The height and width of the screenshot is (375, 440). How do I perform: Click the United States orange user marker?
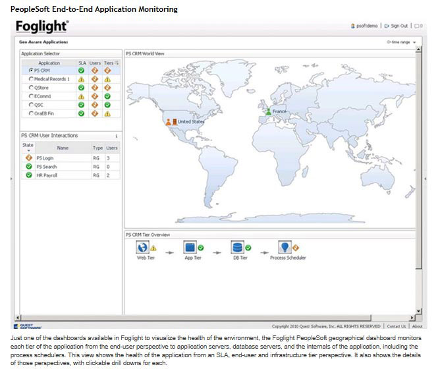point(169,122)
